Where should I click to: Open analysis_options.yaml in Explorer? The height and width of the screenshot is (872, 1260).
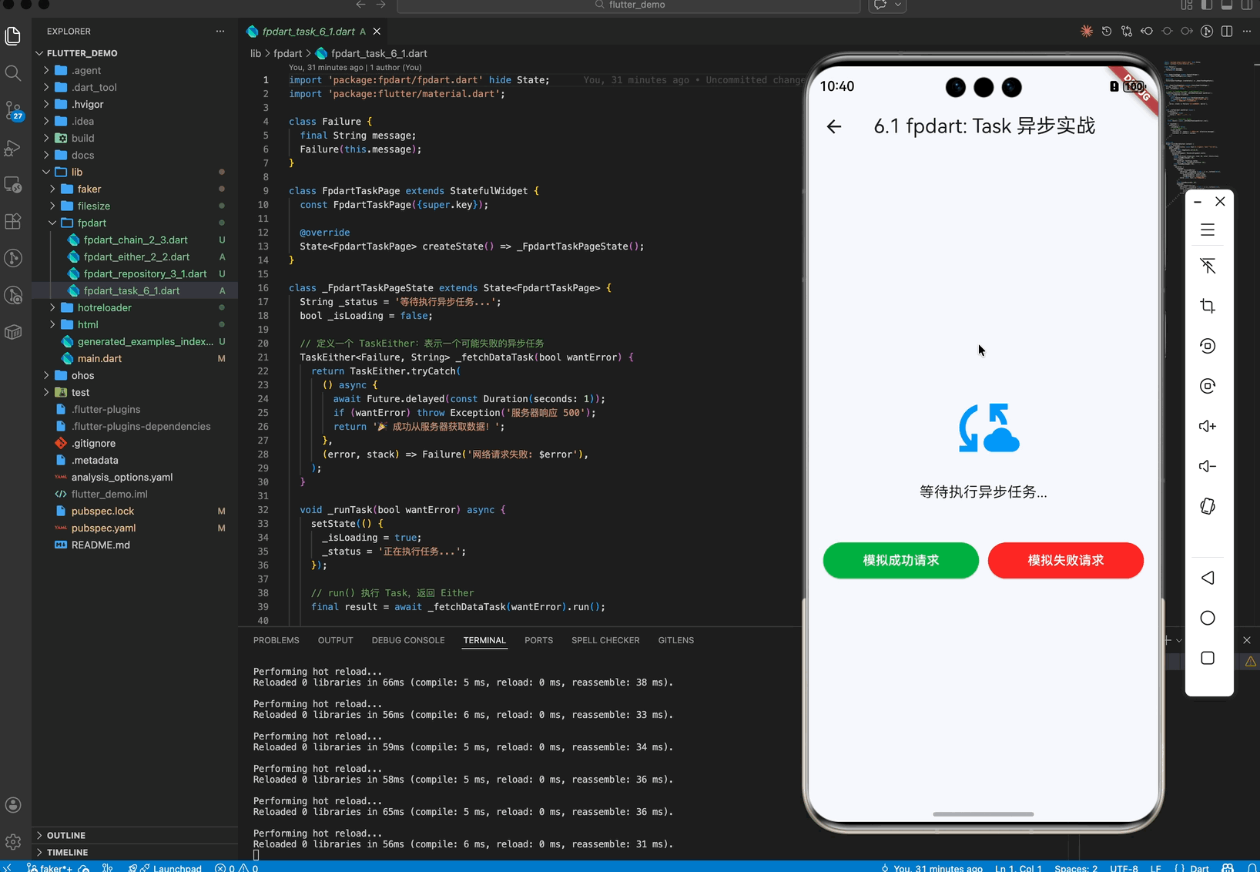(122, 477)
